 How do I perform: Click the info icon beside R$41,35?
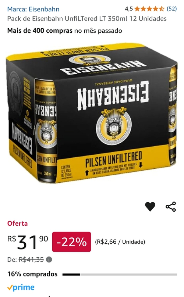(49, 259)
